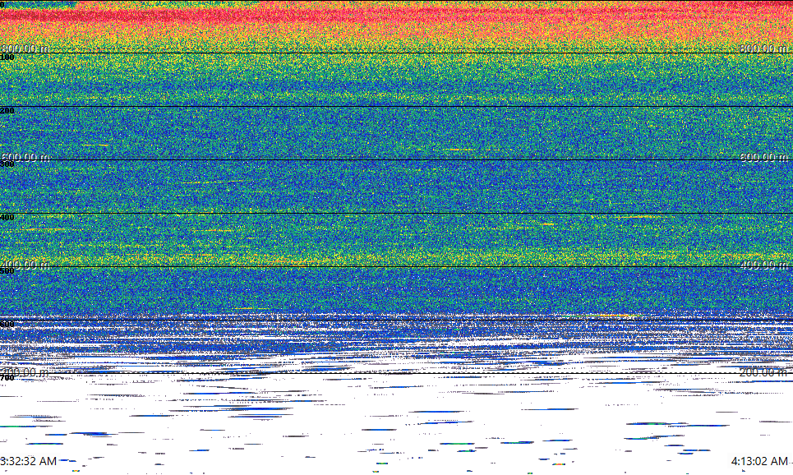Click the 3:32:32 AM start timestamp

click(x=28, y=461)
